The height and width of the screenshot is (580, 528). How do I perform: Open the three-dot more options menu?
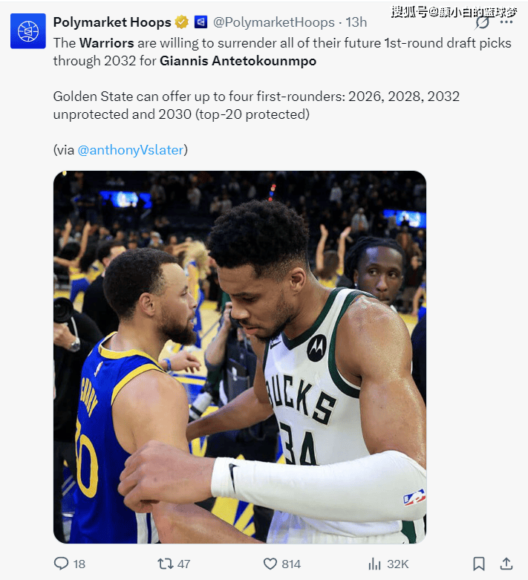pyautogui.click(x=506, y=22)
